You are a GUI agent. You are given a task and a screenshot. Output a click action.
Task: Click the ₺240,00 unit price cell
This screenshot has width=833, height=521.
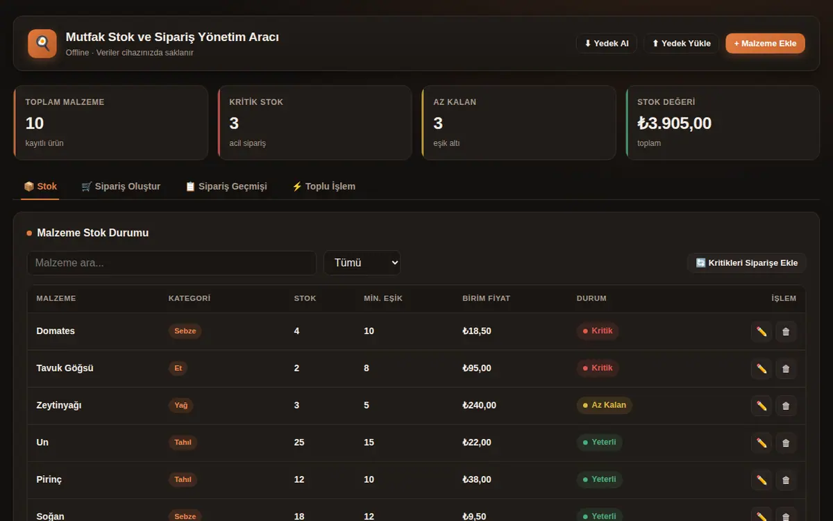tap(480, 406)
